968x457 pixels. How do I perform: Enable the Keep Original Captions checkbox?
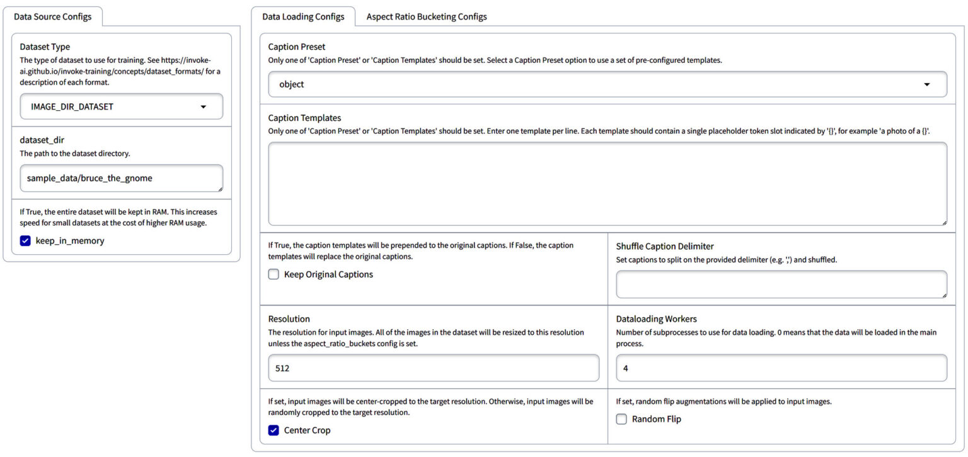pyautogui.click(x=274, y=274)
